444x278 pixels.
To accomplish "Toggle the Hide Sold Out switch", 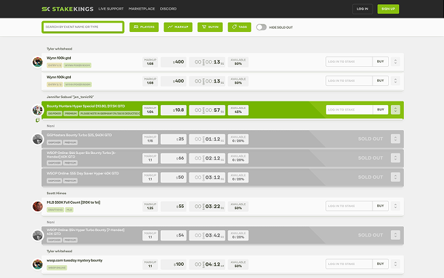I will (261, 27).
